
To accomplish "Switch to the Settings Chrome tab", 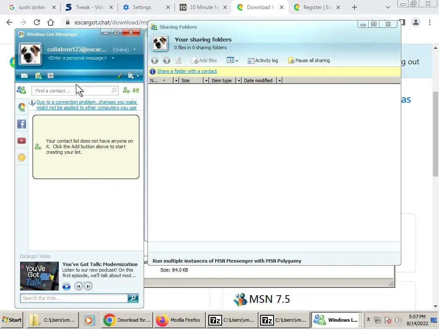I will click(x=146, y=7).
